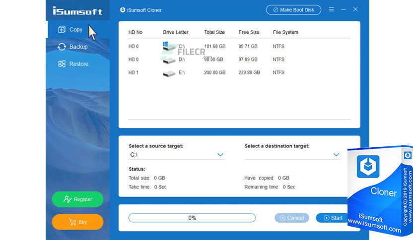This screenshot has width=415, height=240.
Task: Click the disk icon in Make Boot Disk
Action: [276, 10]
